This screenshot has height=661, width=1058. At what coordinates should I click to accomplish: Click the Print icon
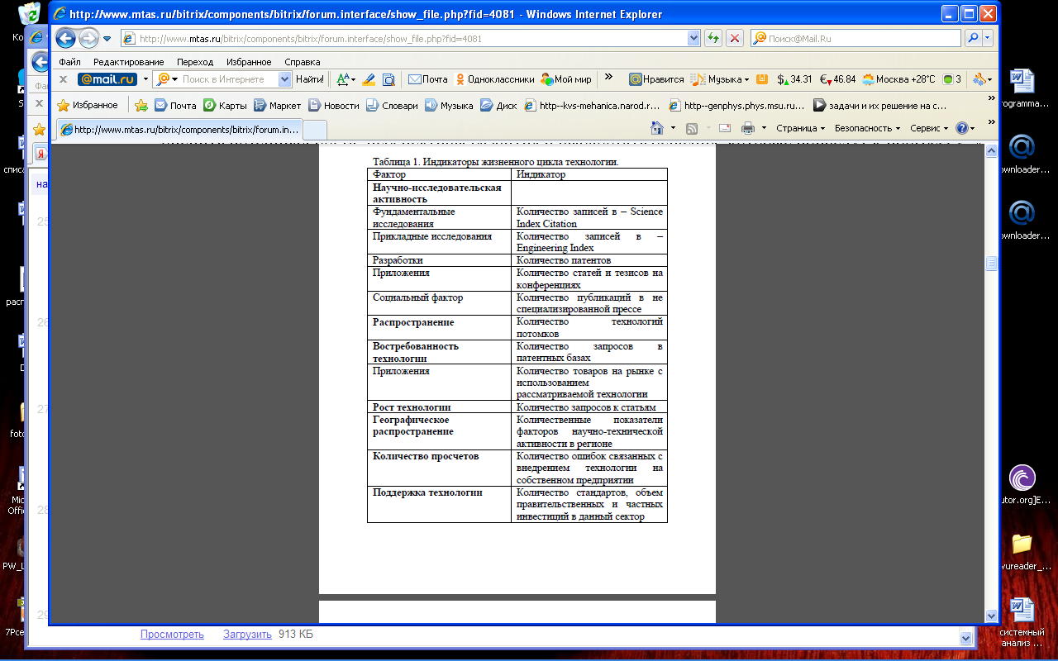pos(748,128)
